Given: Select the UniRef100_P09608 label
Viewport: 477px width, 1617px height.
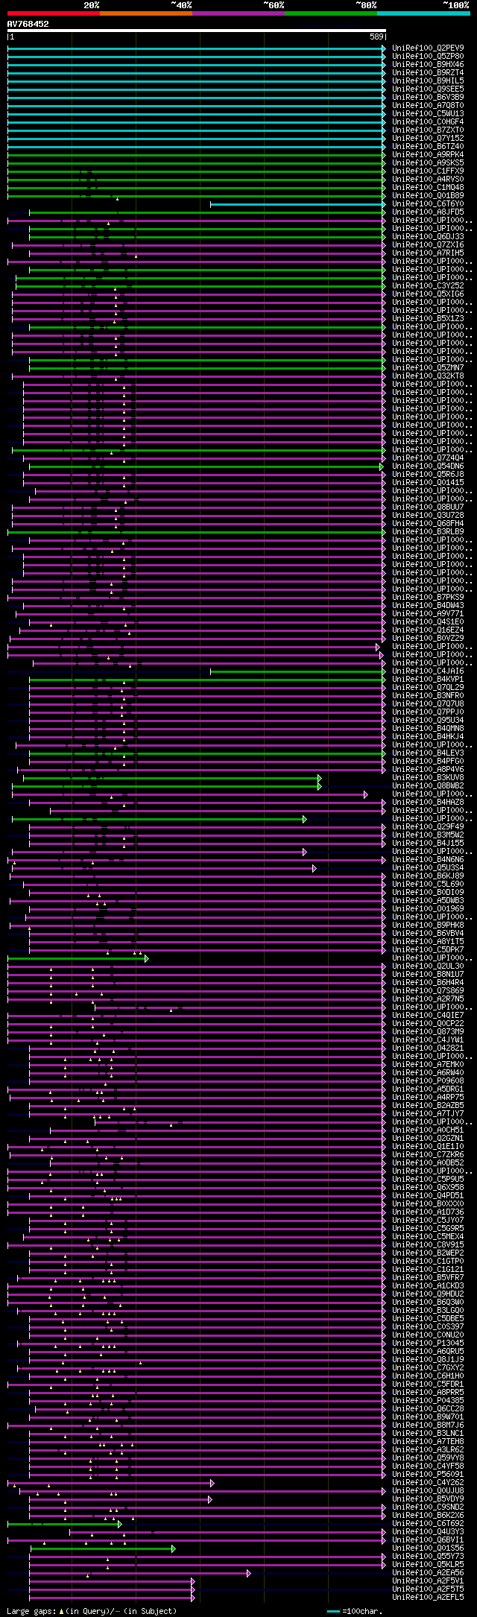Looking at the screenshot, I should 428,1080.
